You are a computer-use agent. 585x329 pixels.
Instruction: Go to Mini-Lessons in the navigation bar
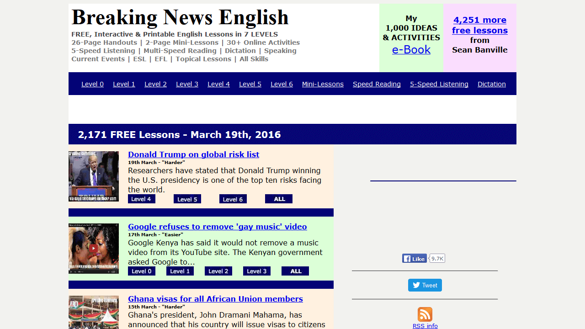pyautogui.click(x=323, y=84)
